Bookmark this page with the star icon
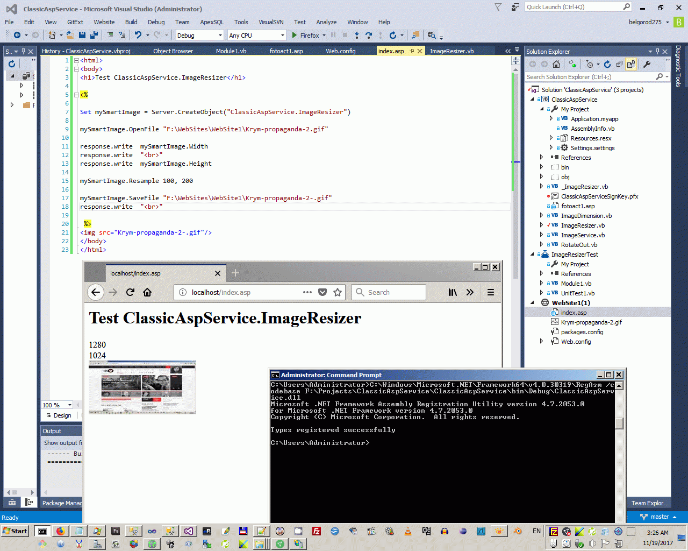The image size is (688, 551). [338, 292]
